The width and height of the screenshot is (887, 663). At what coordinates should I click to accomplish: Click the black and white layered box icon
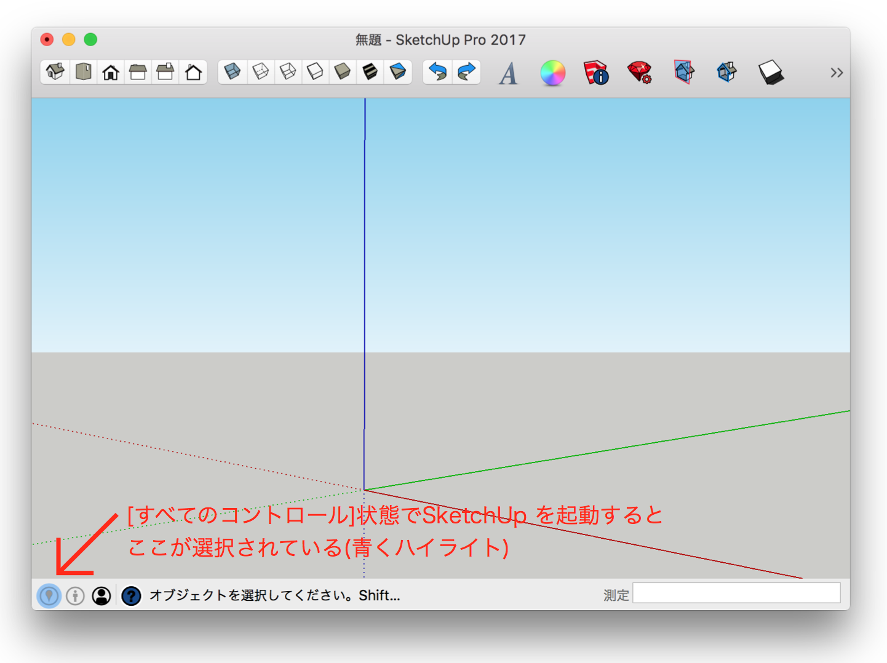(x=771, y=73)
